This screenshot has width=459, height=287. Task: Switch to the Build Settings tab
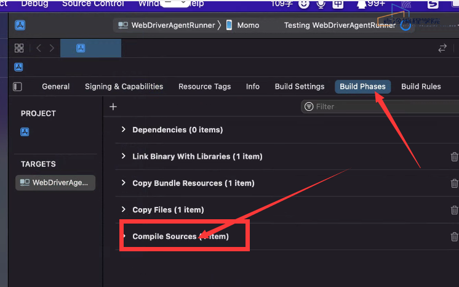pyautogui.click(x=300, y=86)
